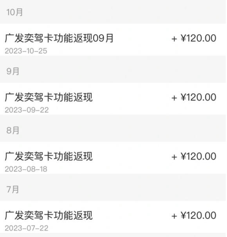227x237 pixels.
Task: Select the 9月 month section header
Action: click(13, 71)
